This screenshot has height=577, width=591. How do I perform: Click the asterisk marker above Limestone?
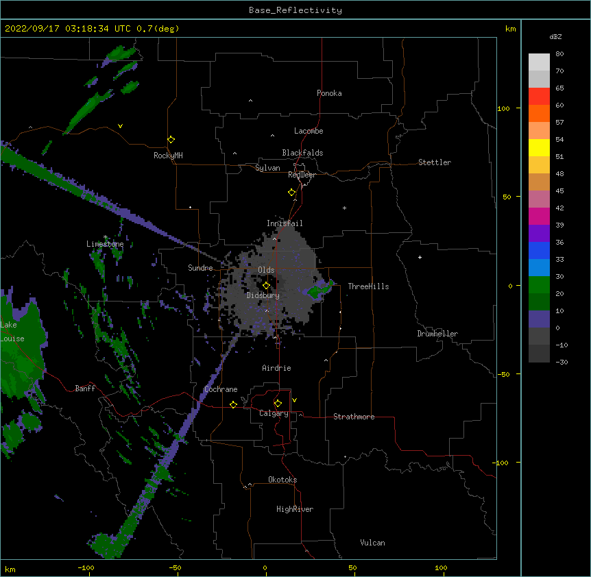pyautogui.click(x=106, y=237)
